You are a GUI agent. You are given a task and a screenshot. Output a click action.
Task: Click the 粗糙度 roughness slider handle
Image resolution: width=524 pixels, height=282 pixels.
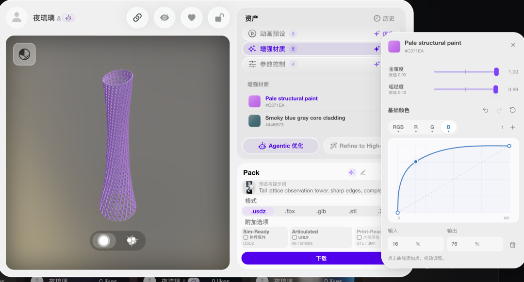point(495,89)
